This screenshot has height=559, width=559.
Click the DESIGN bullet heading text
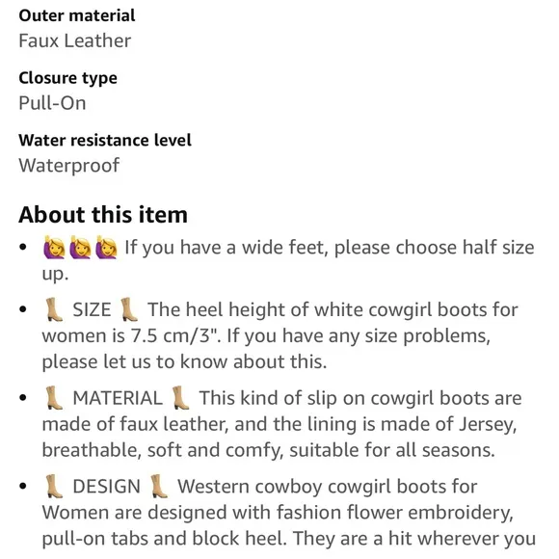point(107,487)
